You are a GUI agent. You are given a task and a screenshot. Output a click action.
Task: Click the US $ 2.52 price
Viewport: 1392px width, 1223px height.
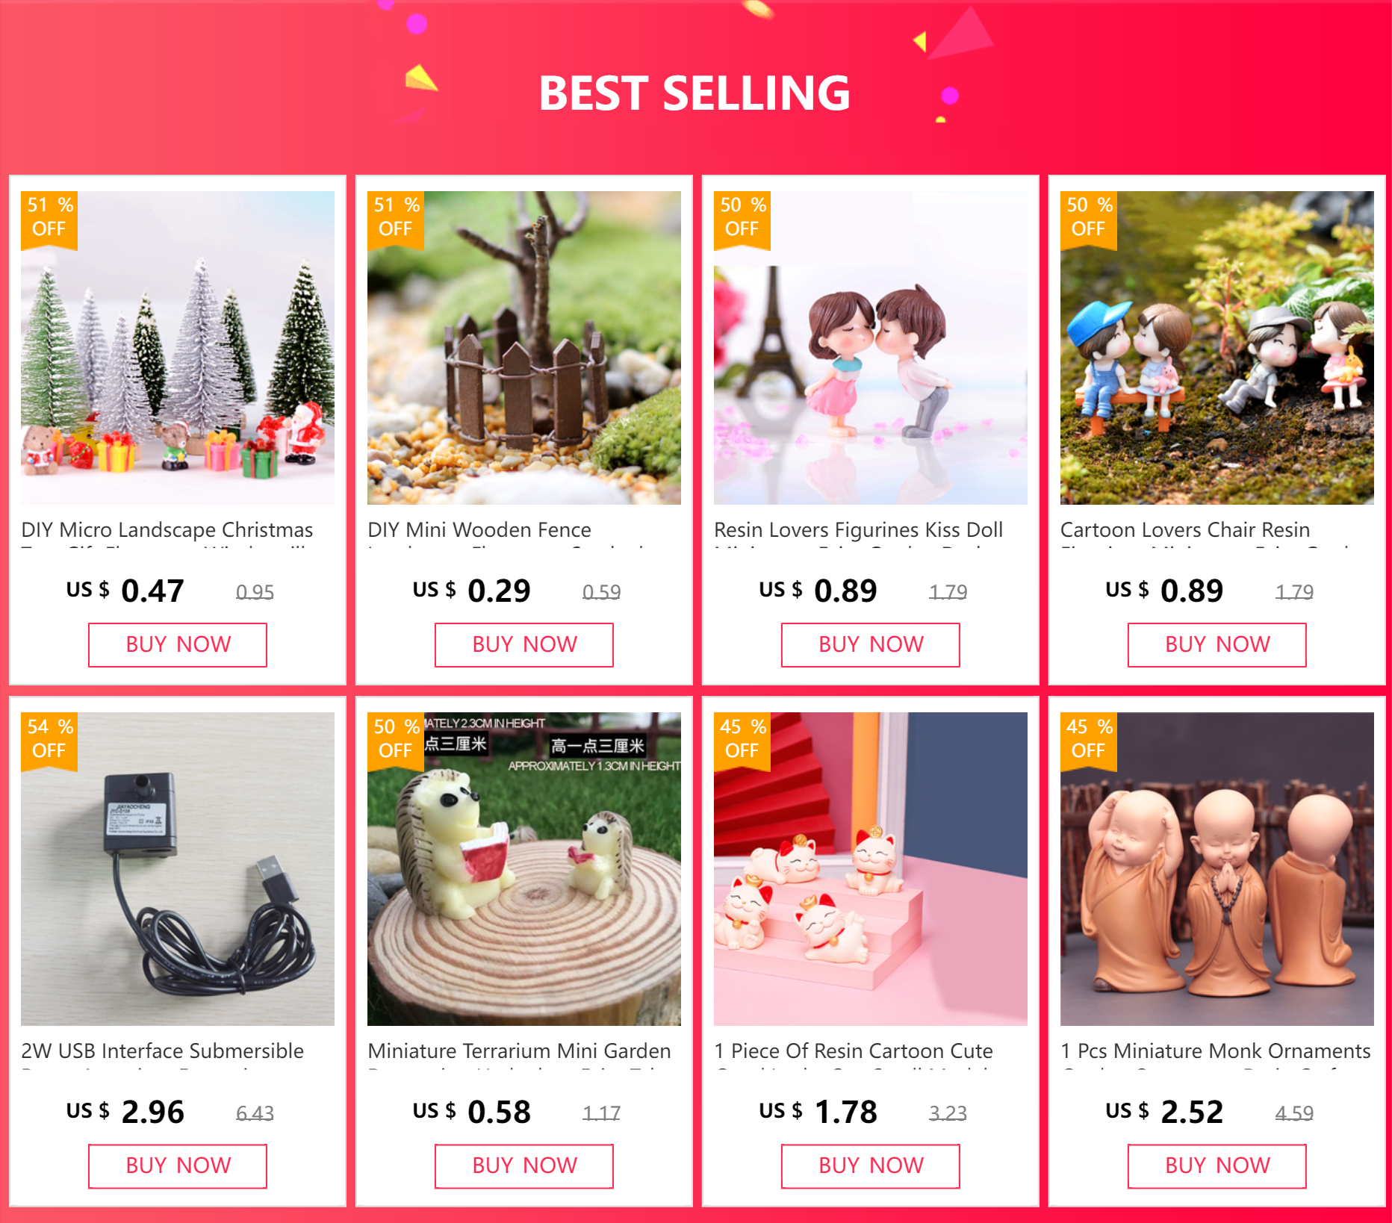coord(1164,1112)
